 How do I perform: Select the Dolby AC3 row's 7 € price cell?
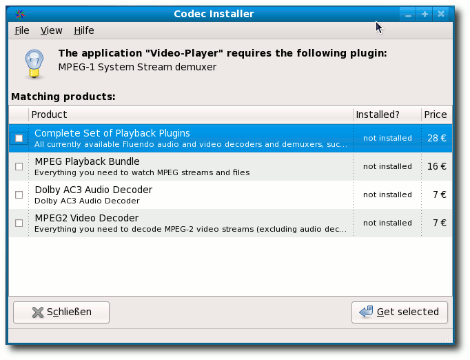(x=437, y=194)
